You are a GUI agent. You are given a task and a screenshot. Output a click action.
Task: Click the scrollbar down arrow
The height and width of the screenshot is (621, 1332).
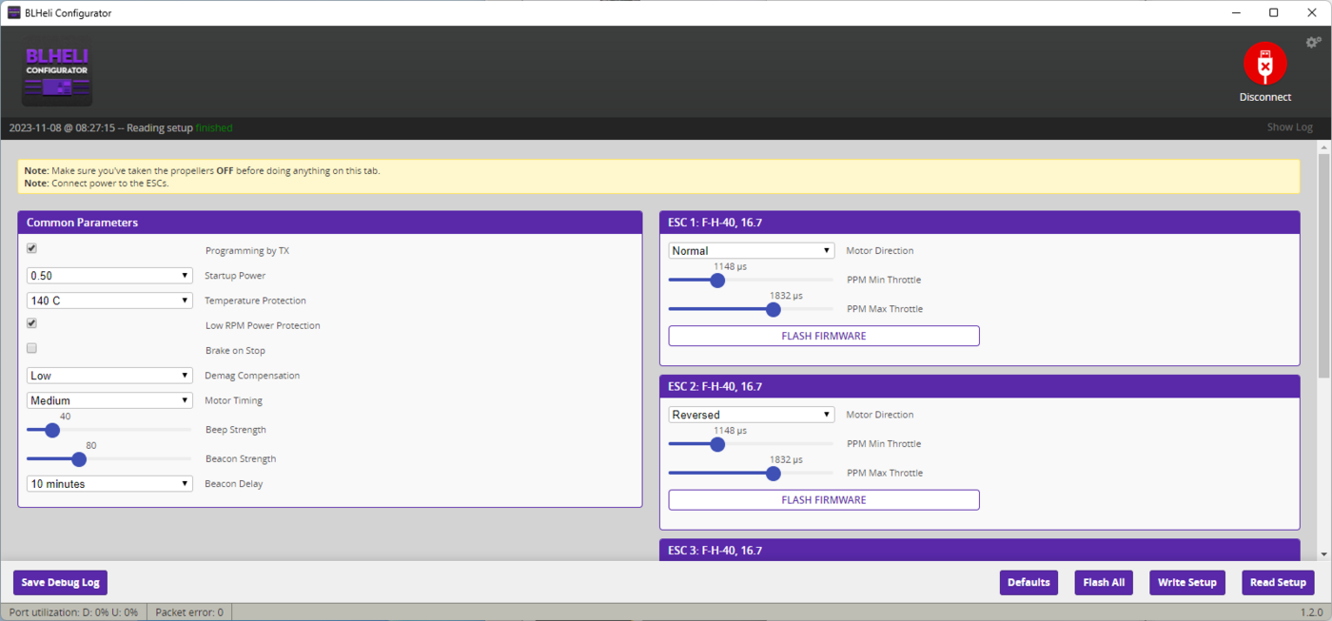coord(1323,553)
